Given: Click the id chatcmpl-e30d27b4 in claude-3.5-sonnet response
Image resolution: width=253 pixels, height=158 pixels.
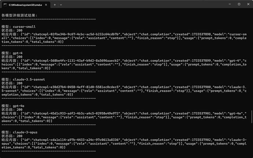Looking at the screenshot, I should tap(77, 87).
